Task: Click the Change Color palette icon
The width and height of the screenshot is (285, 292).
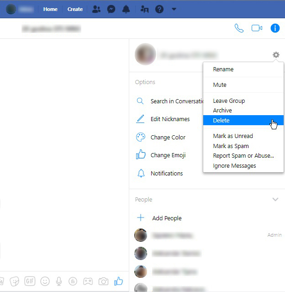Action: click(x=141, y=137)
